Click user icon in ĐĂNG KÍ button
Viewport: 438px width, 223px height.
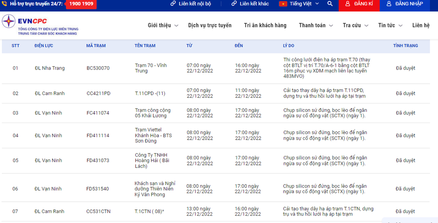click(347, 4)
